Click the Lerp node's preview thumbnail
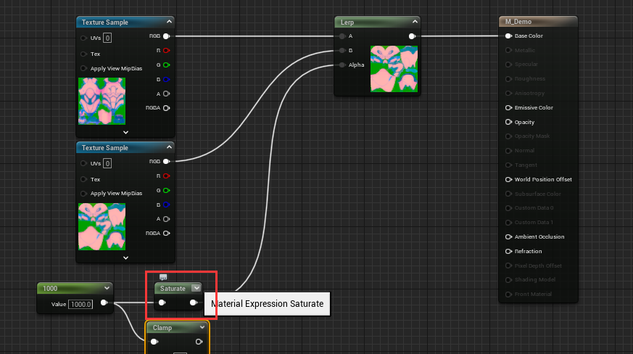Image resolution: width=633 pixels, height=354 pixels. [393, 69]
